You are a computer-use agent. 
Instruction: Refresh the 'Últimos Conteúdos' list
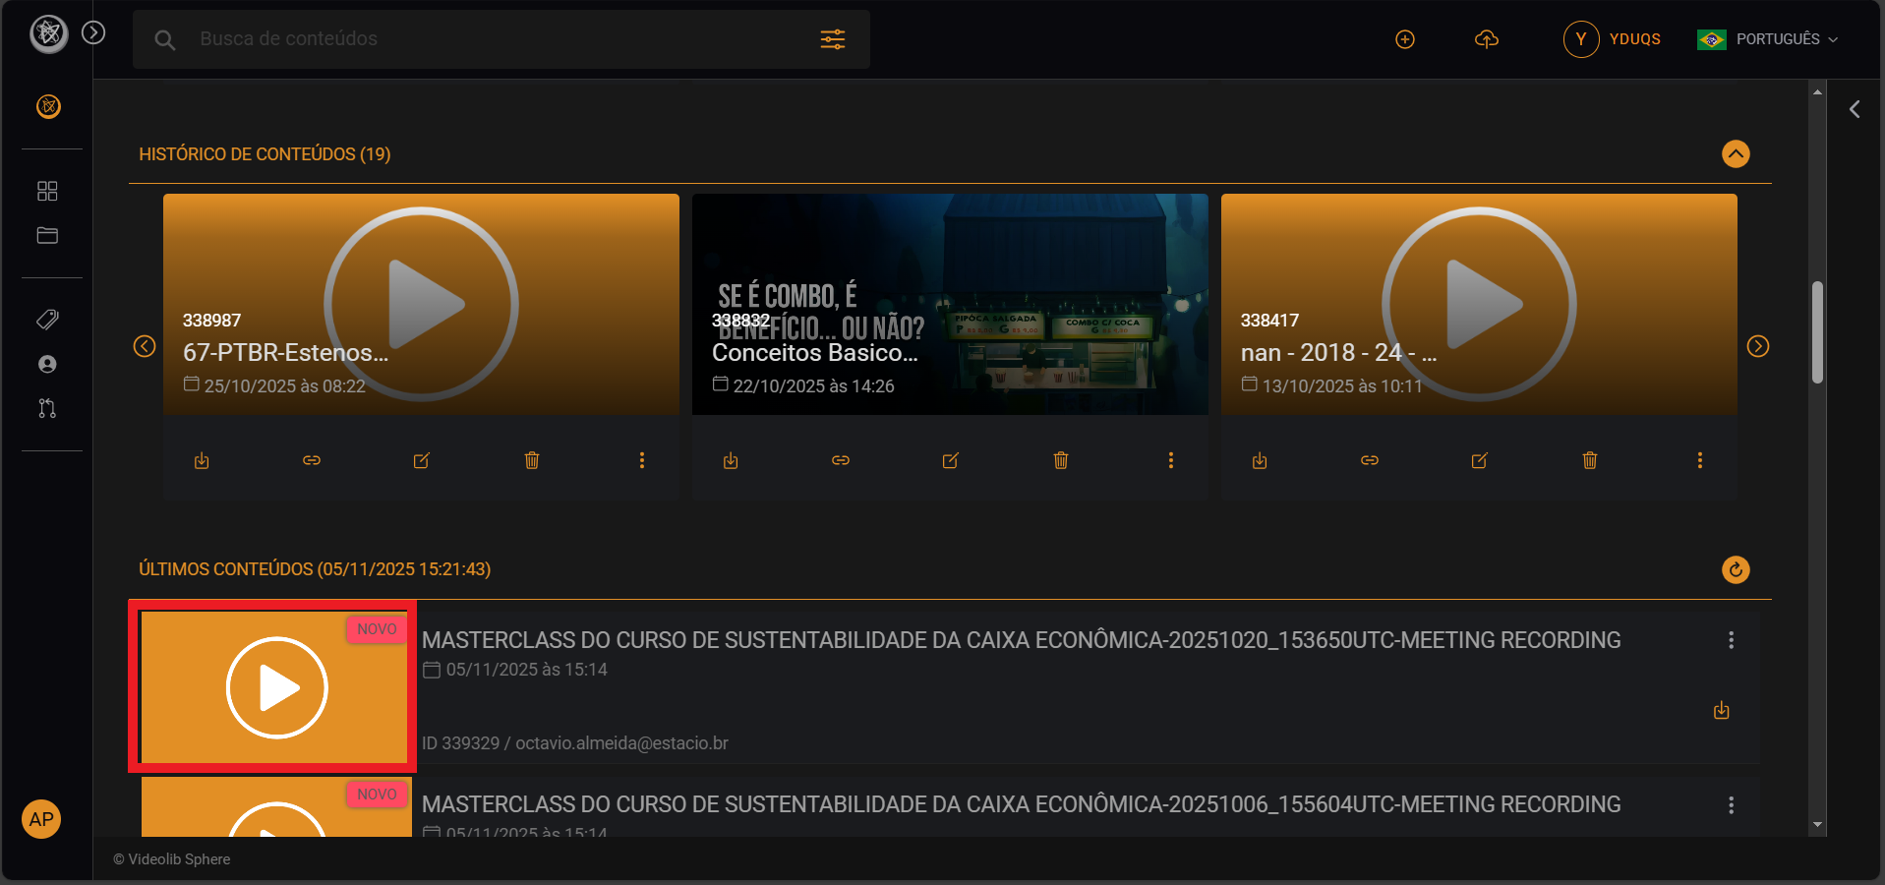[x=1735, y=569]
